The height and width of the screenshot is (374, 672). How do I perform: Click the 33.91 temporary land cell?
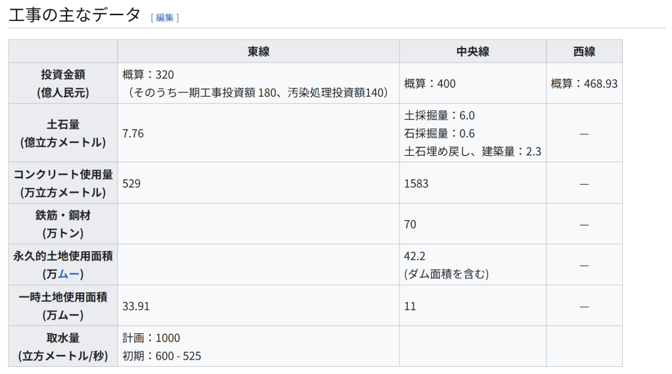[136, 306]
